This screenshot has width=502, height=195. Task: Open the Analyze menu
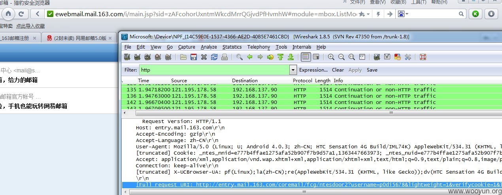(x=209, y=47)
